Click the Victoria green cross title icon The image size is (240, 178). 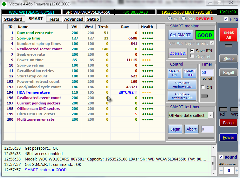coord(4,4)
